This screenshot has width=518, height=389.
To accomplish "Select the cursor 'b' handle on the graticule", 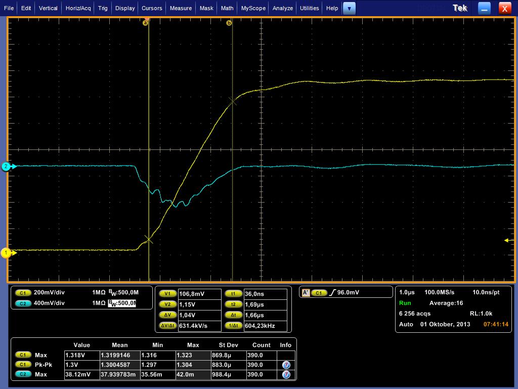I will point(229,23).
